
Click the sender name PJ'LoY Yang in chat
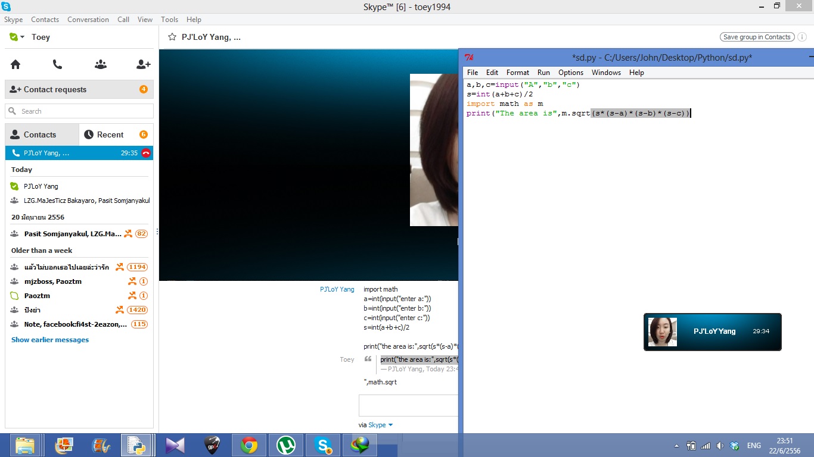(337, 289)
